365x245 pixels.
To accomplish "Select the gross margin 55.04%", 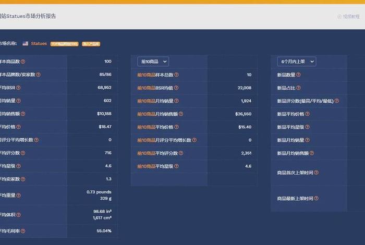I will point(104,231).
